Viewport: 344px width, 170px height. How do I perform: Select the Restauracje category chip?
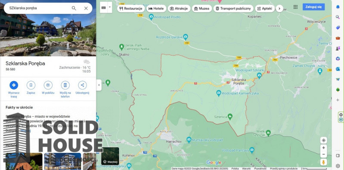131,9
